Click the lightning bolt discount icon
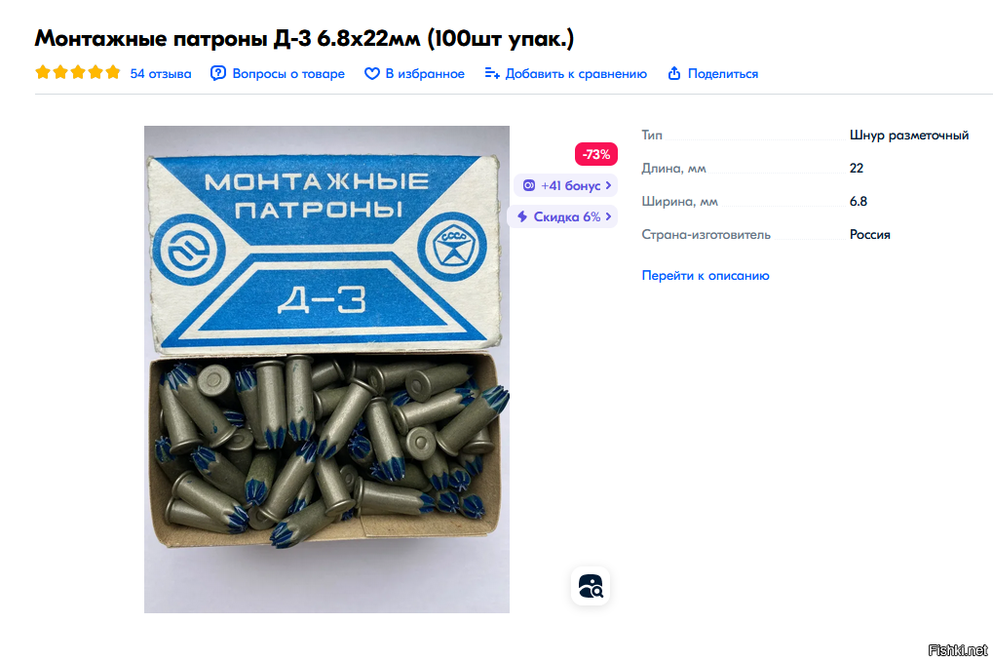 point(522,216)
